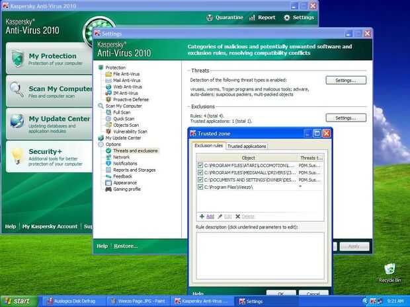Select IM Anti-Virus in settings tree
Screen dimensions: 410x307
click(125, 93)
